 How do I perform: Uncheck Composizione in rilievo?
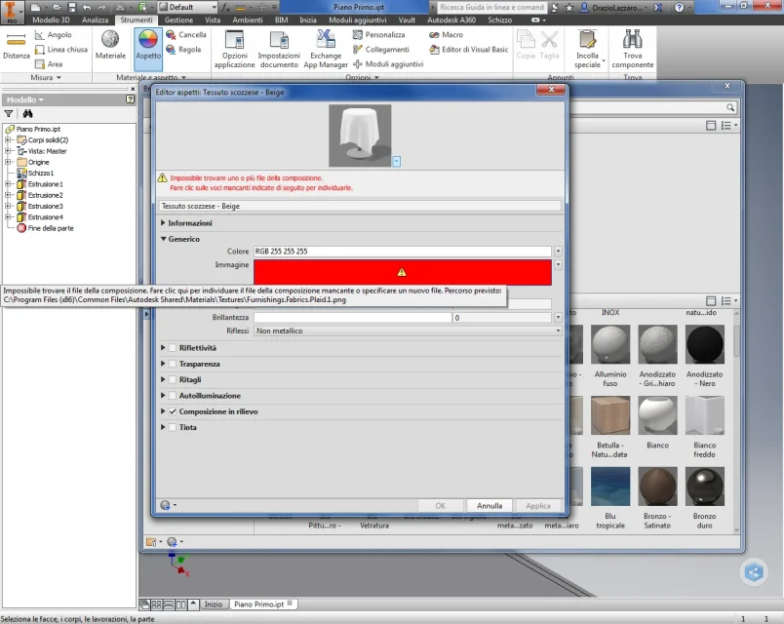point(173,411)
